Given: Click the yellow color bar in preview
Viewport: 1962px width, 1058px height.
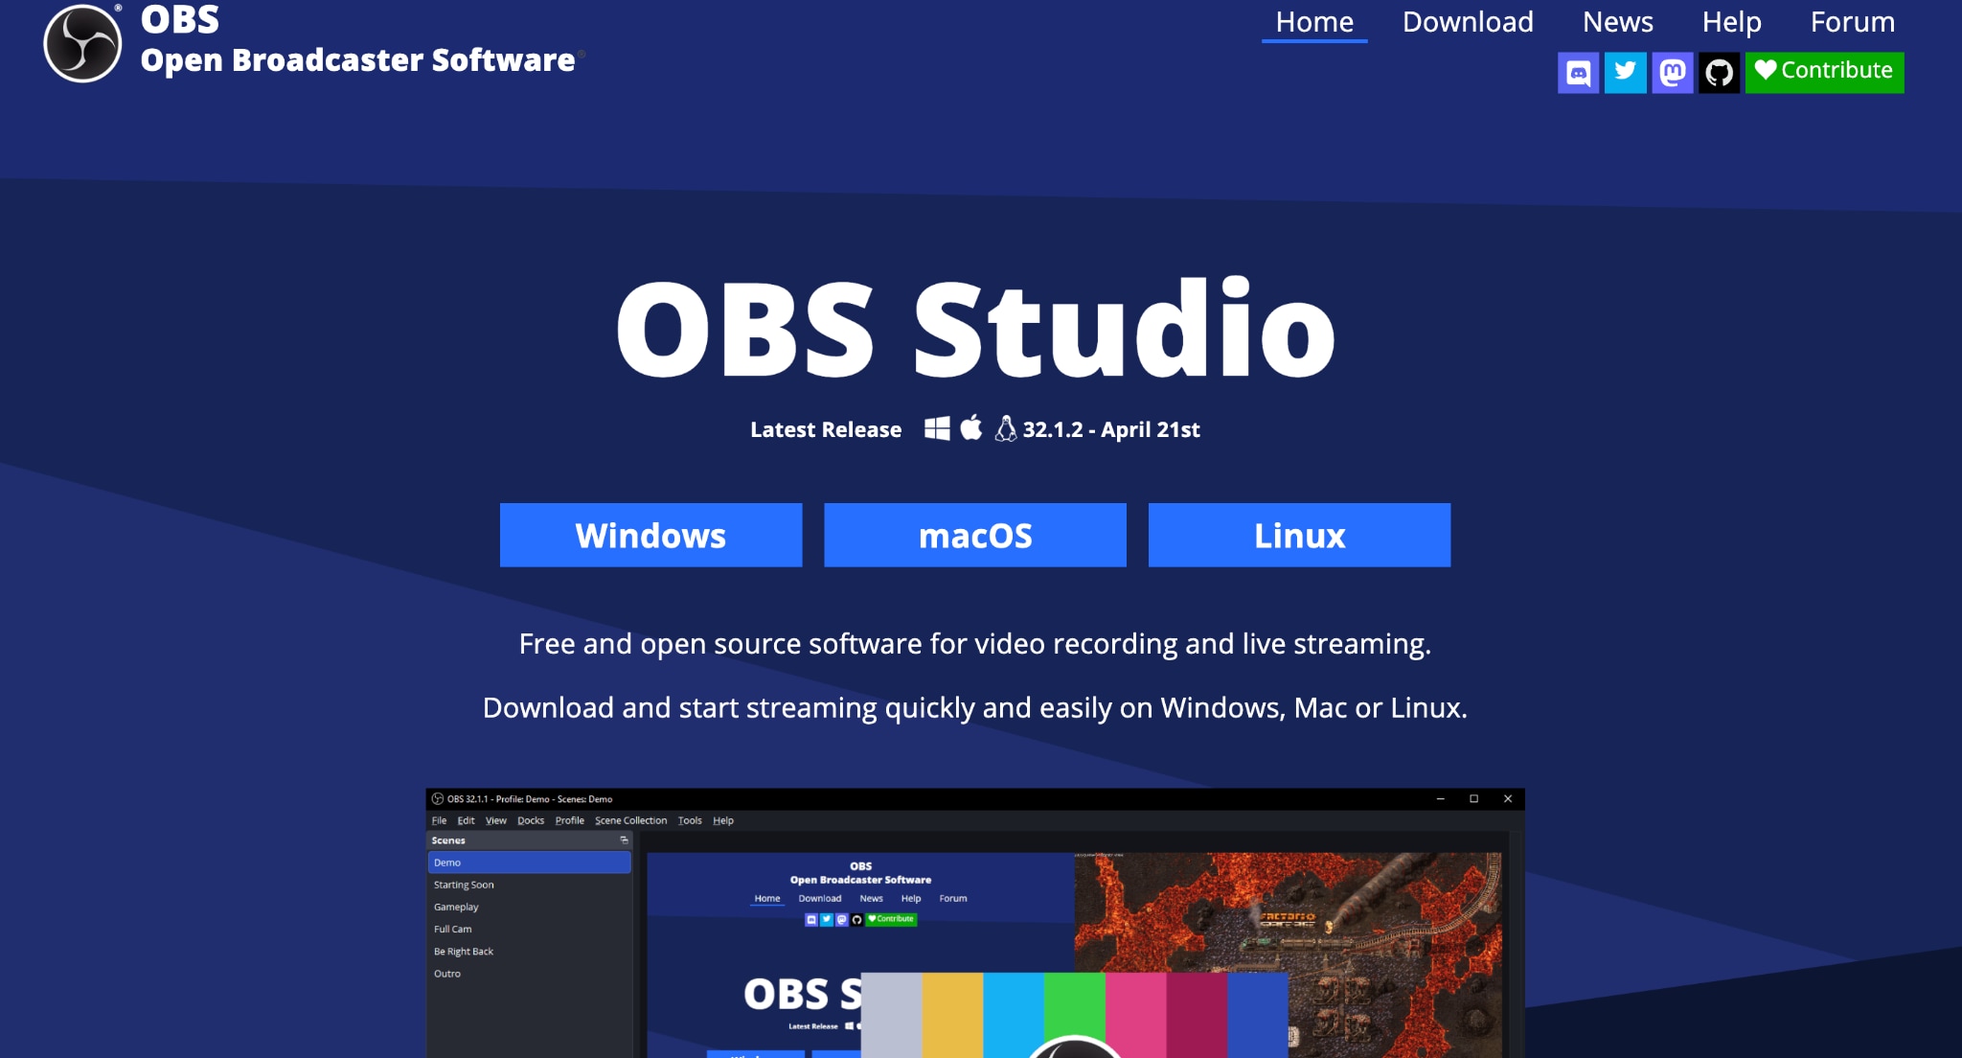Looking at the screenshot, I should (952, 1015).
